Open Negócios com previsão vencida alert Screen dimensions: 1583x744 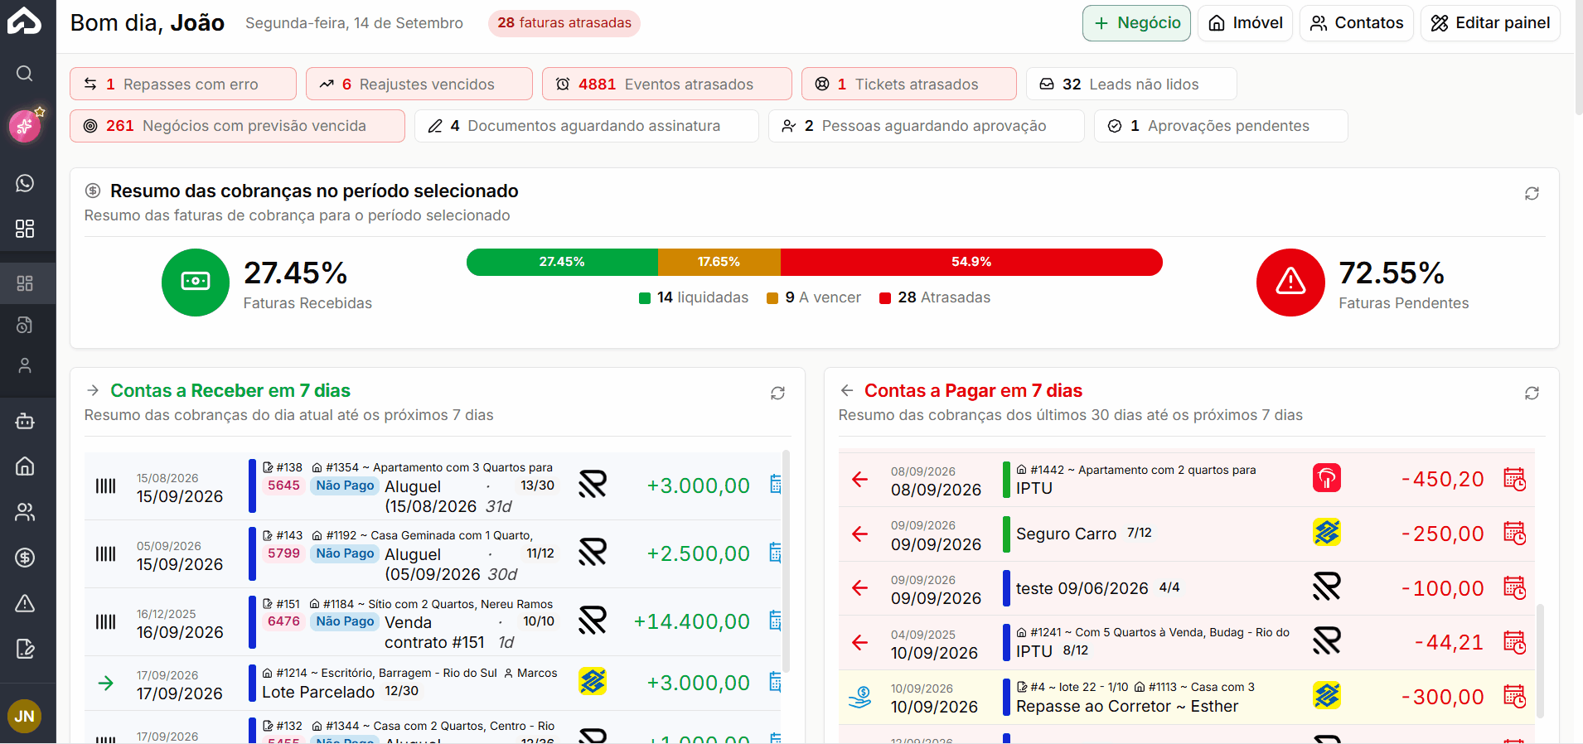[x=238, y=126]
